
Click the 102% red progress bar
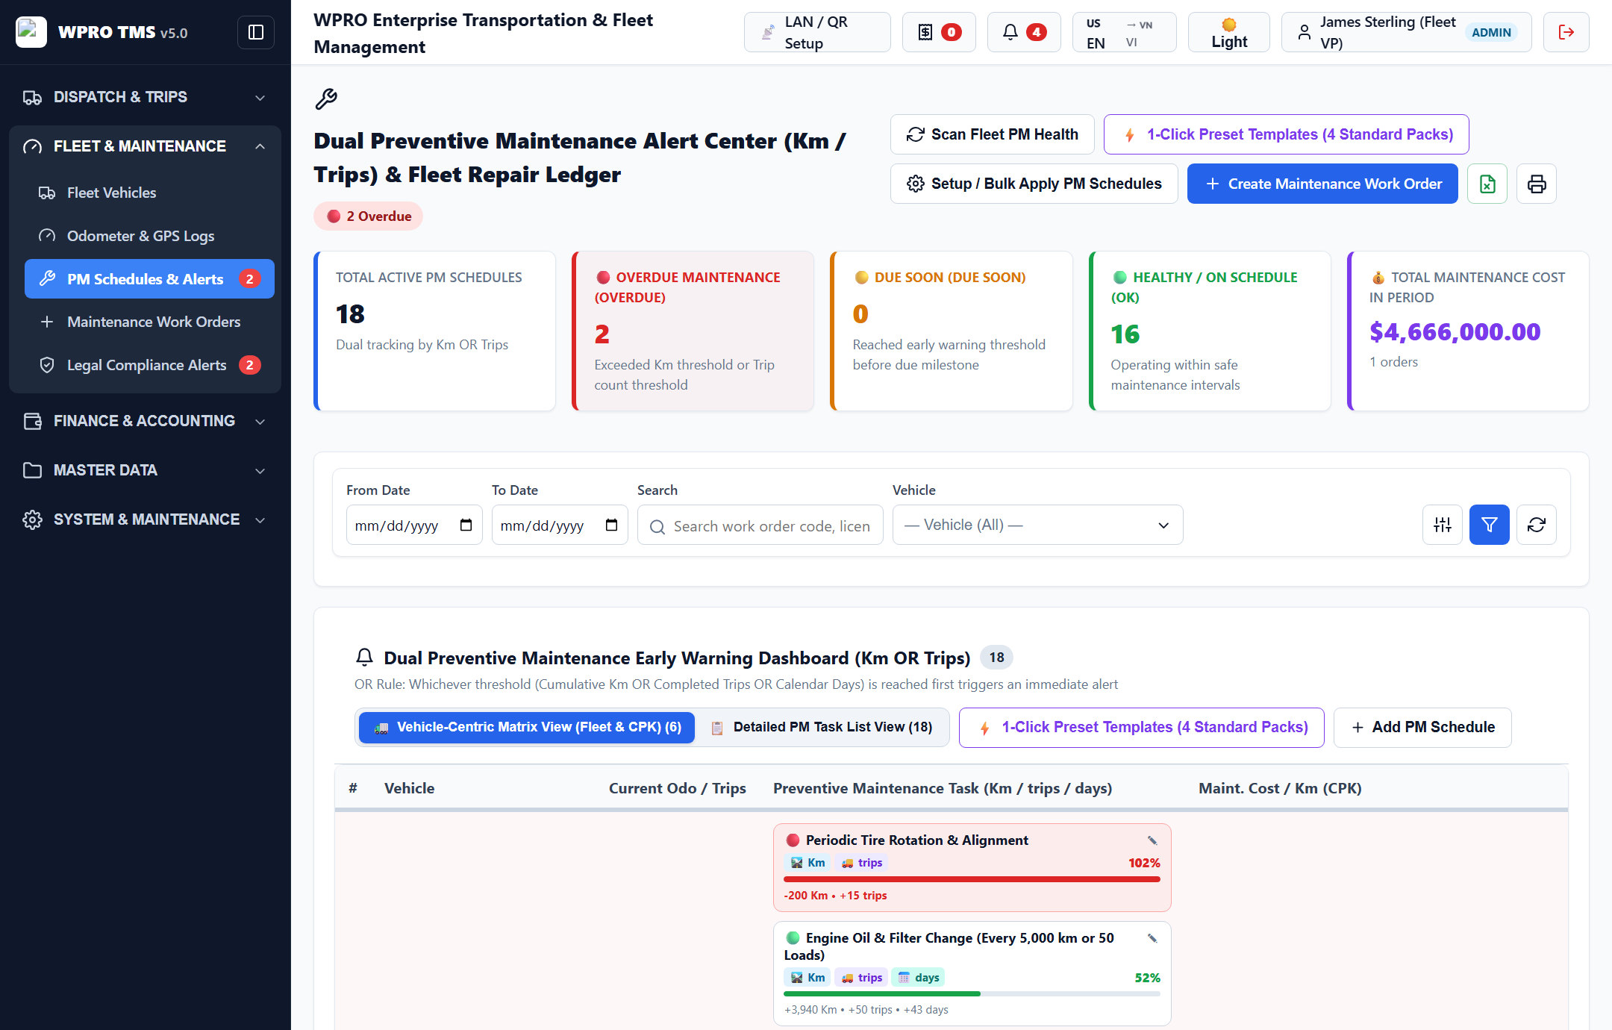click(x=972, y=879)
